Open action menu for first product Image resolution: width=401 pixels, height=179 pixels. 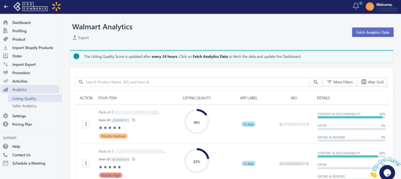pyautogui.click(x=86, y=124)
